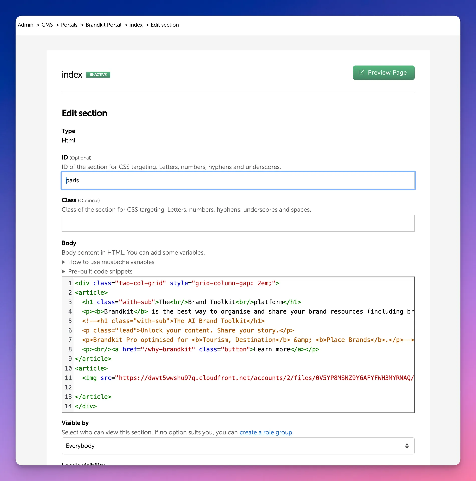Viewport: 476px width, 481px height.
Task: Open the Visible by Everybody dropdown
Action: coord(238,446)
